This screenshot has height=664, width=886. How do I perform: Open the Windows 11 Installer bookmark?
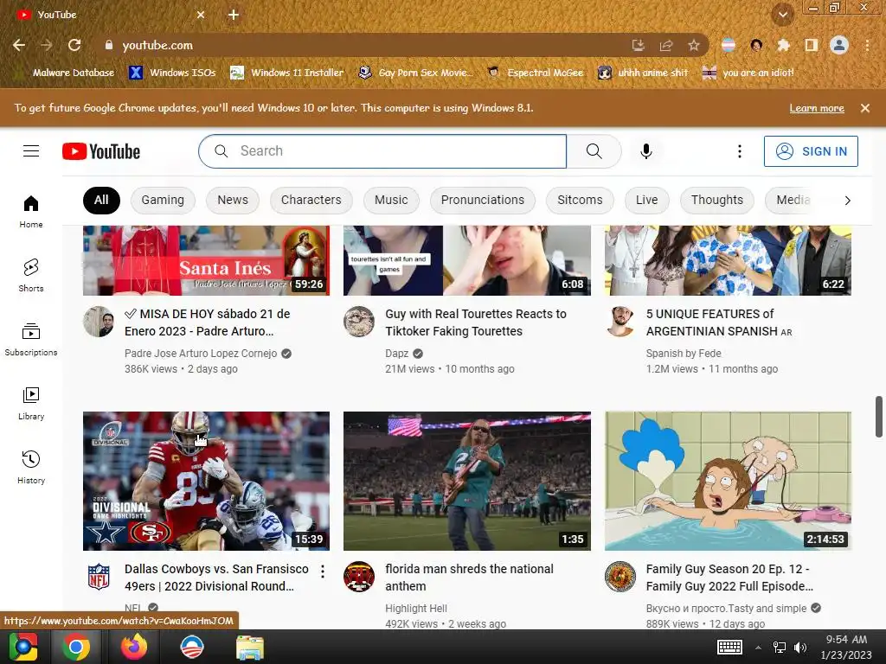(287, 73)
